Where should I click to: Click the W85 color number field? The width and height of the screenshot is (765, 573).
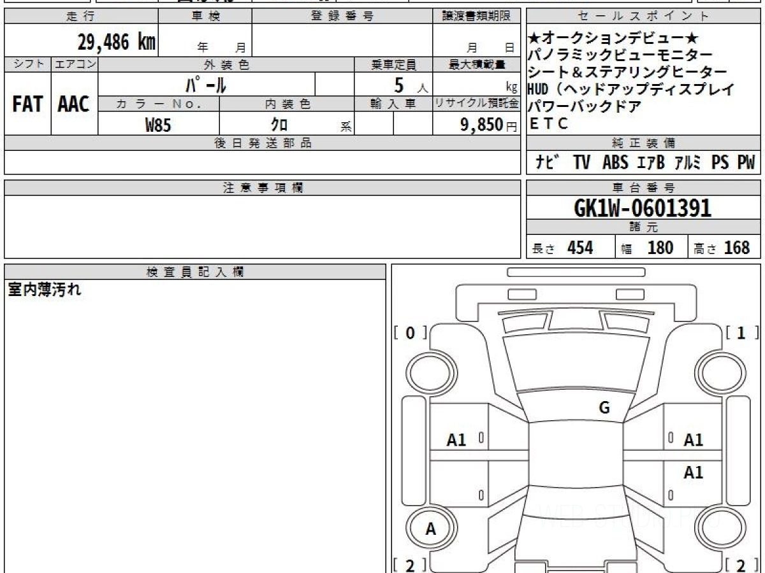pyautogui.click(x=158, y=124)
